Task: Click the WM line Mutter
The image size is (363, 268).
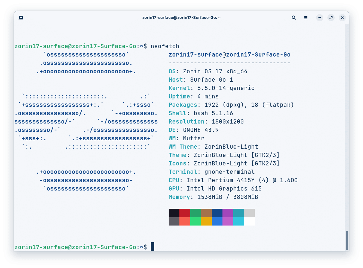Action: 187,138
